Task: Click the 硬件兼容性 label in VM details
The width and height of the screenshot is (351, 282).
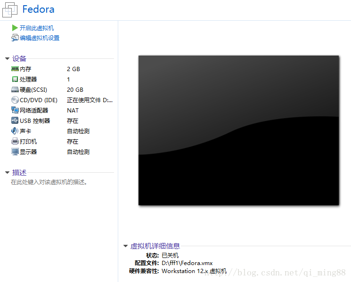Action: 144,271
